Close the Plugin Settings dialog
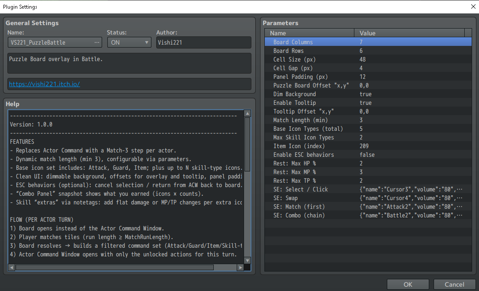The height and width of the screenshot is (291, 479). (x=473, y=6)
